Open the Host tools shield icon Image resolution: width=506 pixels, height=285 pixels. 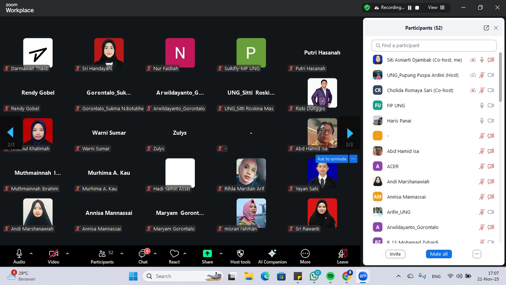coord(240,254)
